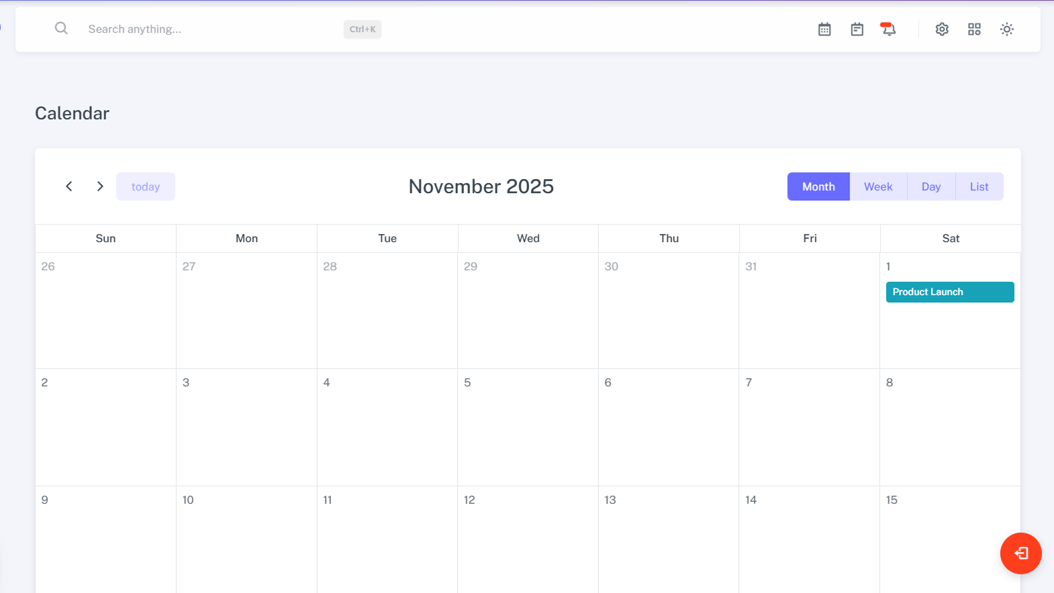Screen dimensions: 1054x593
Task: Open settings via the gear icon
Action: [942, 30]
